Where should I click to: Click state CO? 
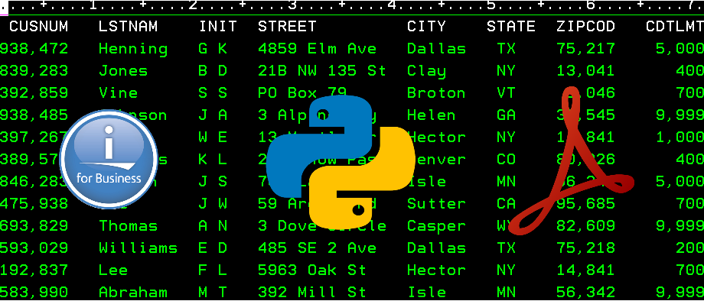click(506, 159)
